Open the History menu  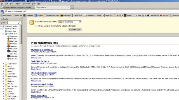18,4
